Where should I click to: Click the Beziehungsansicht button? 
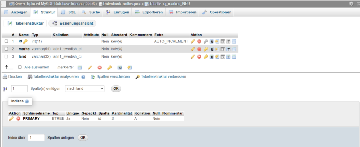click(x=72, y=24)
